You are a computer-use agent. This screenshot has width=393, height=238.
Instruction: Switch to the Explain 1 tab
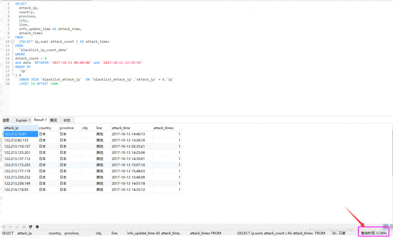23,120
